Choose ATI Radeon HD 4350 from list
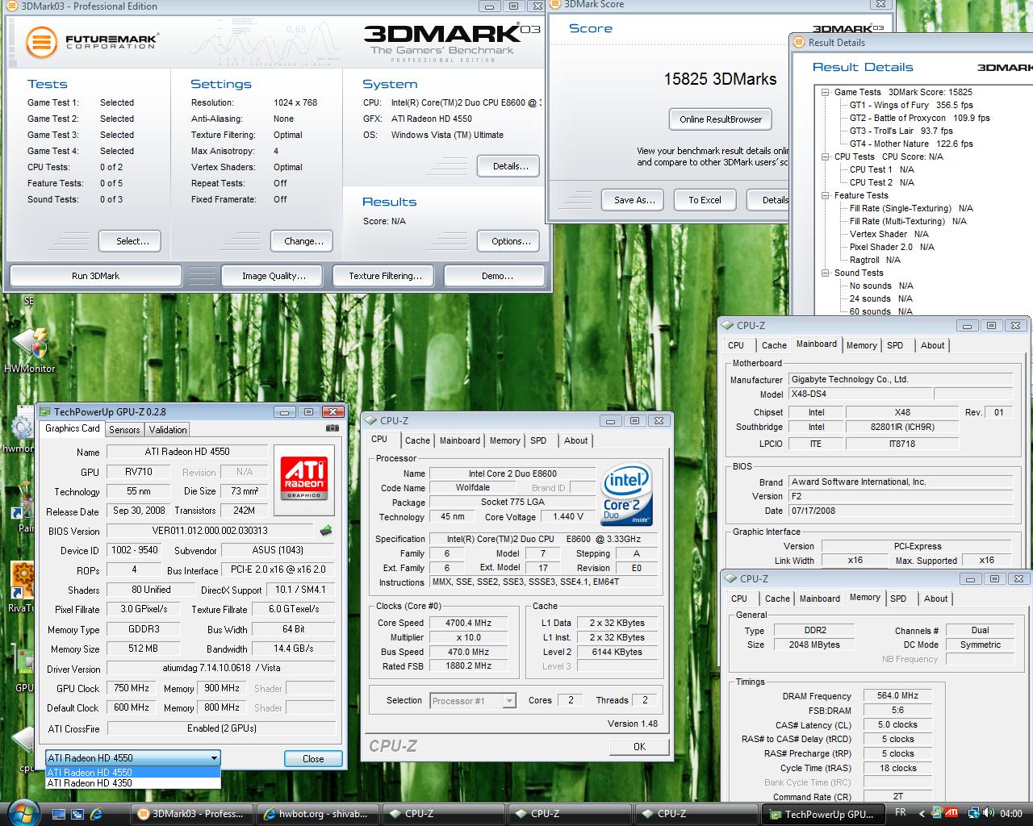Viewport: 1033px width, 826px height. coord(132,783)
